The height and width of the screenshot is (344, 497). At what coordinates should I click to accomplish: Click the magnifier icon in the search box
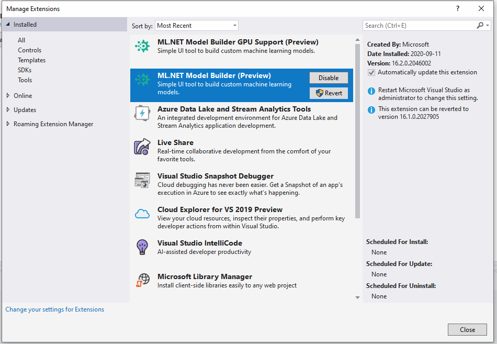coord(480,25)
